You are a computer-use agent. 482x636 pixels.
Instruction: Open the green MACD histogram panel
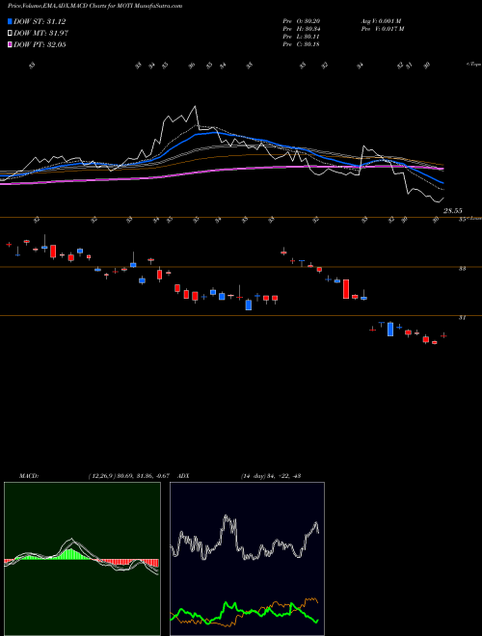(x=82, y=559)
